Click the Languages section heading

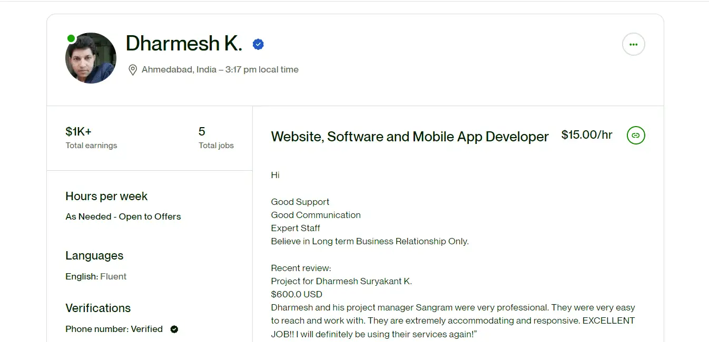coord(94,256)
